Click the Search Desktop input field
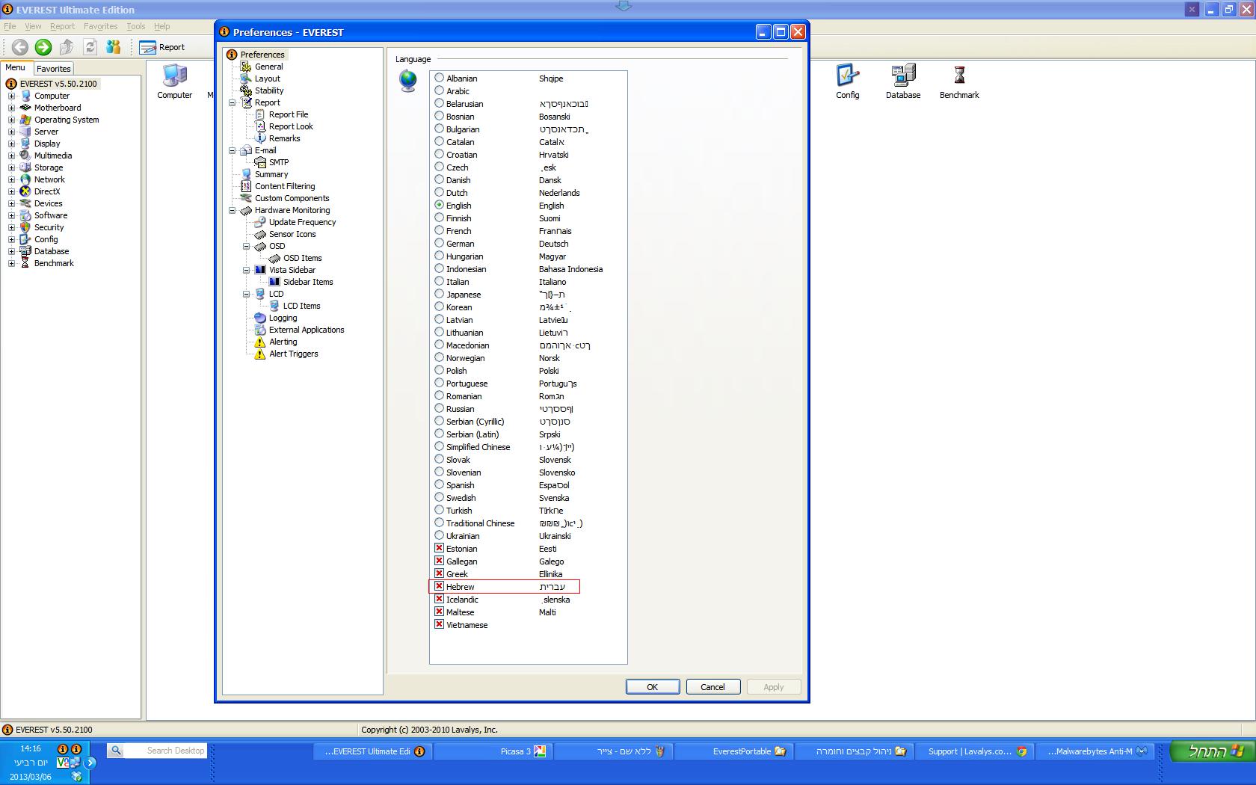Image resolution: width=1256 pixels, height=785 pixels. [x=166, y=751]
